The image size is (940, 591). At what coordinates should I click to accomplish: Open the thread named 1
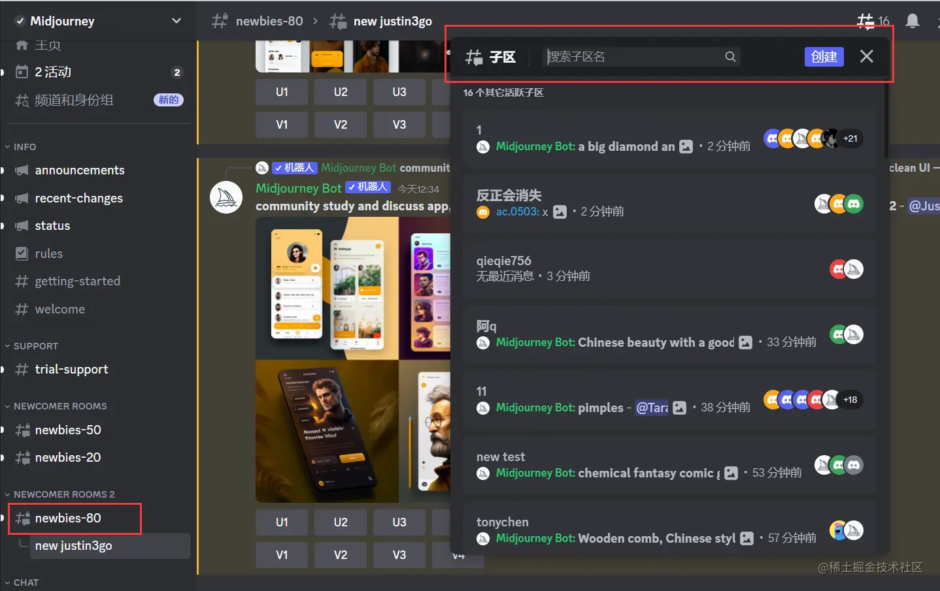[x=669, y=138]
